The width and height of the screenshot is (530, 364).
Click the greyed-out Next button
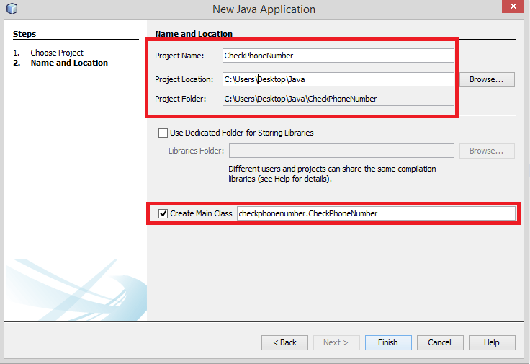pos(336,342)
